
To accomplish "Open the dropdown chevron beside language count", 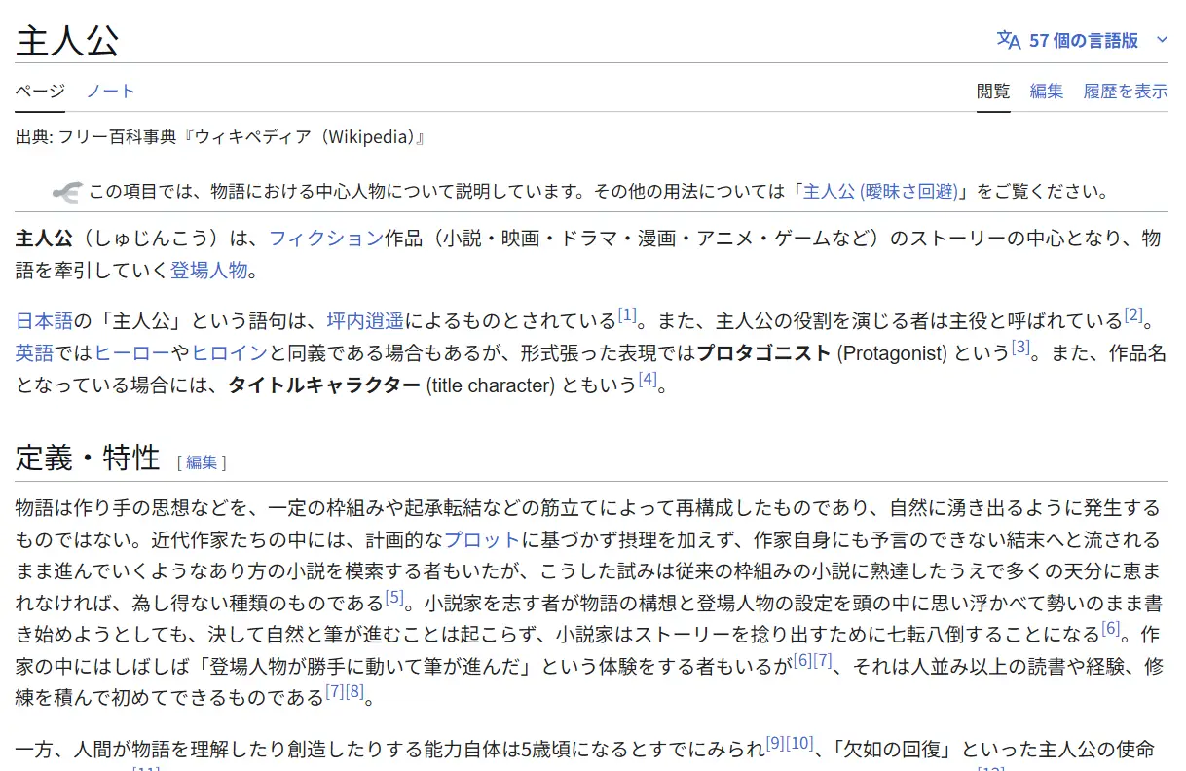I will tap(1161, 40).
